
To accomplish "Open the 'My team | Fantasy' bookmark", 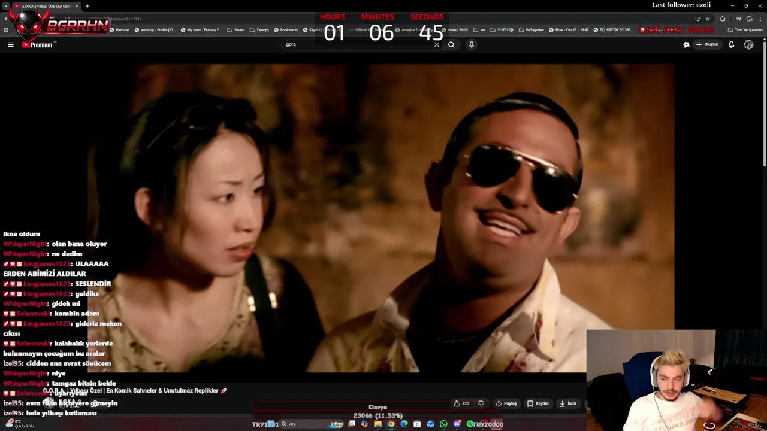I will pos(201,30).
